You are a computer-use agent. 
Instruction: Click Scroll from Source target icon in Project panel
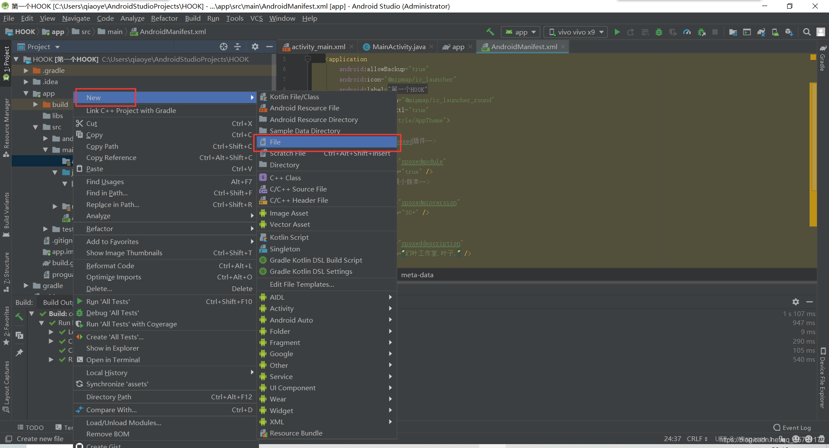click(223, 47)
